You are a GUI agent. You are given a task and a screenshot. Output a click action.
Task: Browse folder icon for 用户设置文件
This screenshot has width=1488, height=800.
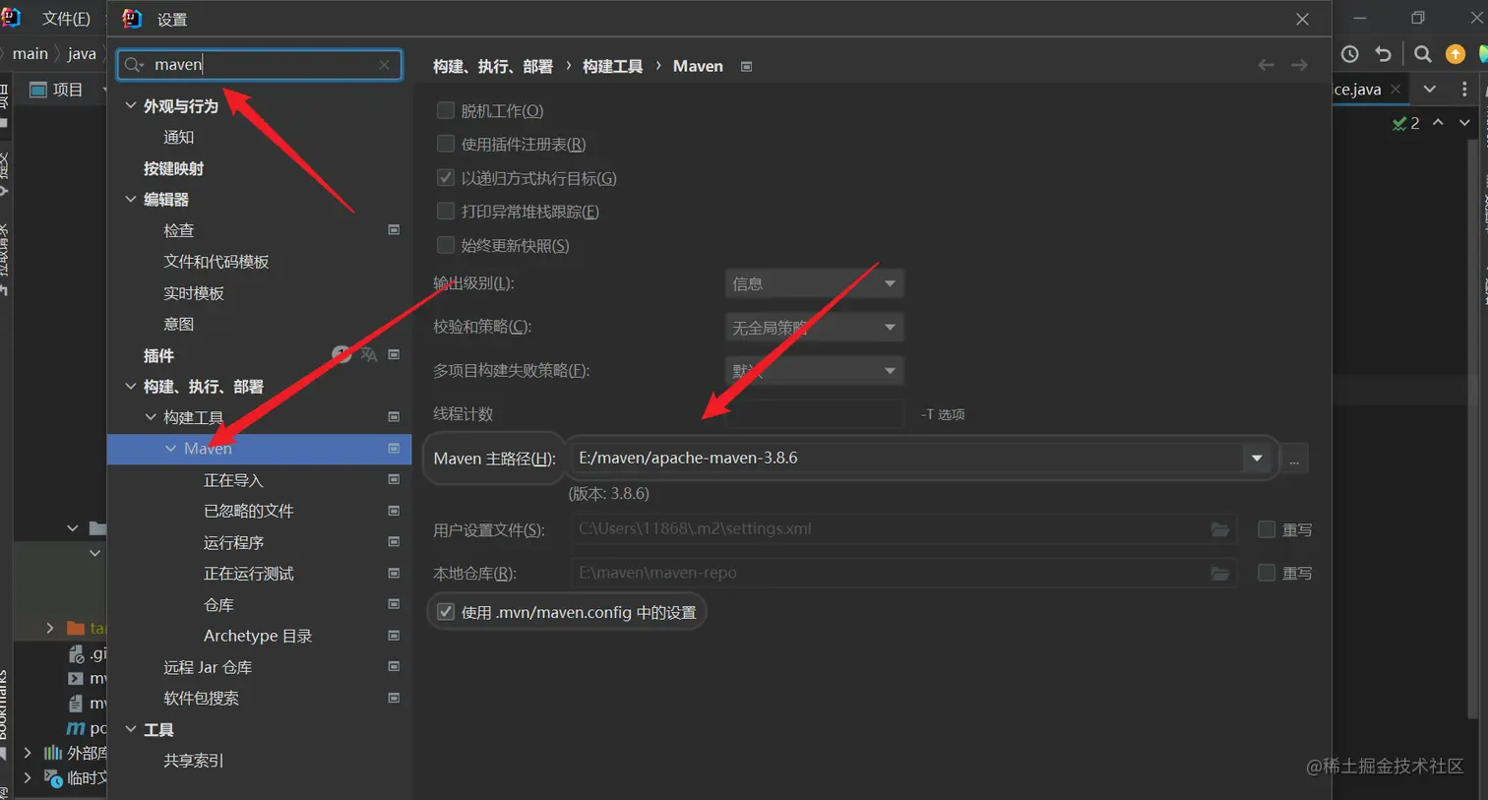pos(1220,529)
